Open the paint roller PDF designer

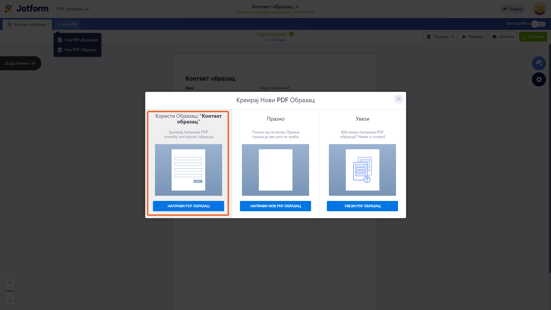(539, 63)
